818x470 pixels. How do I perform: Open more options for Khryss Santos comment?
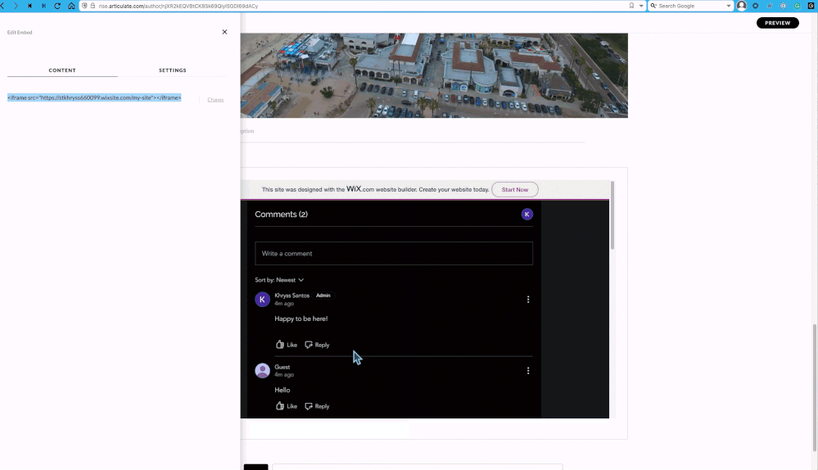[528, 300]
